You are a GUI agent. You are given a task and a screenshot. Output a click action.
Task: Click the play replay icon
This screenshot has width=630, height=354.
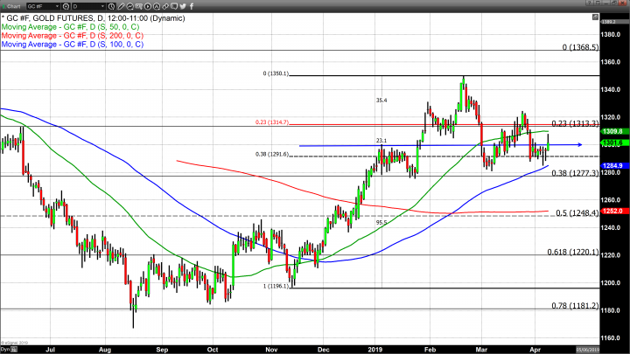(148, 6)
